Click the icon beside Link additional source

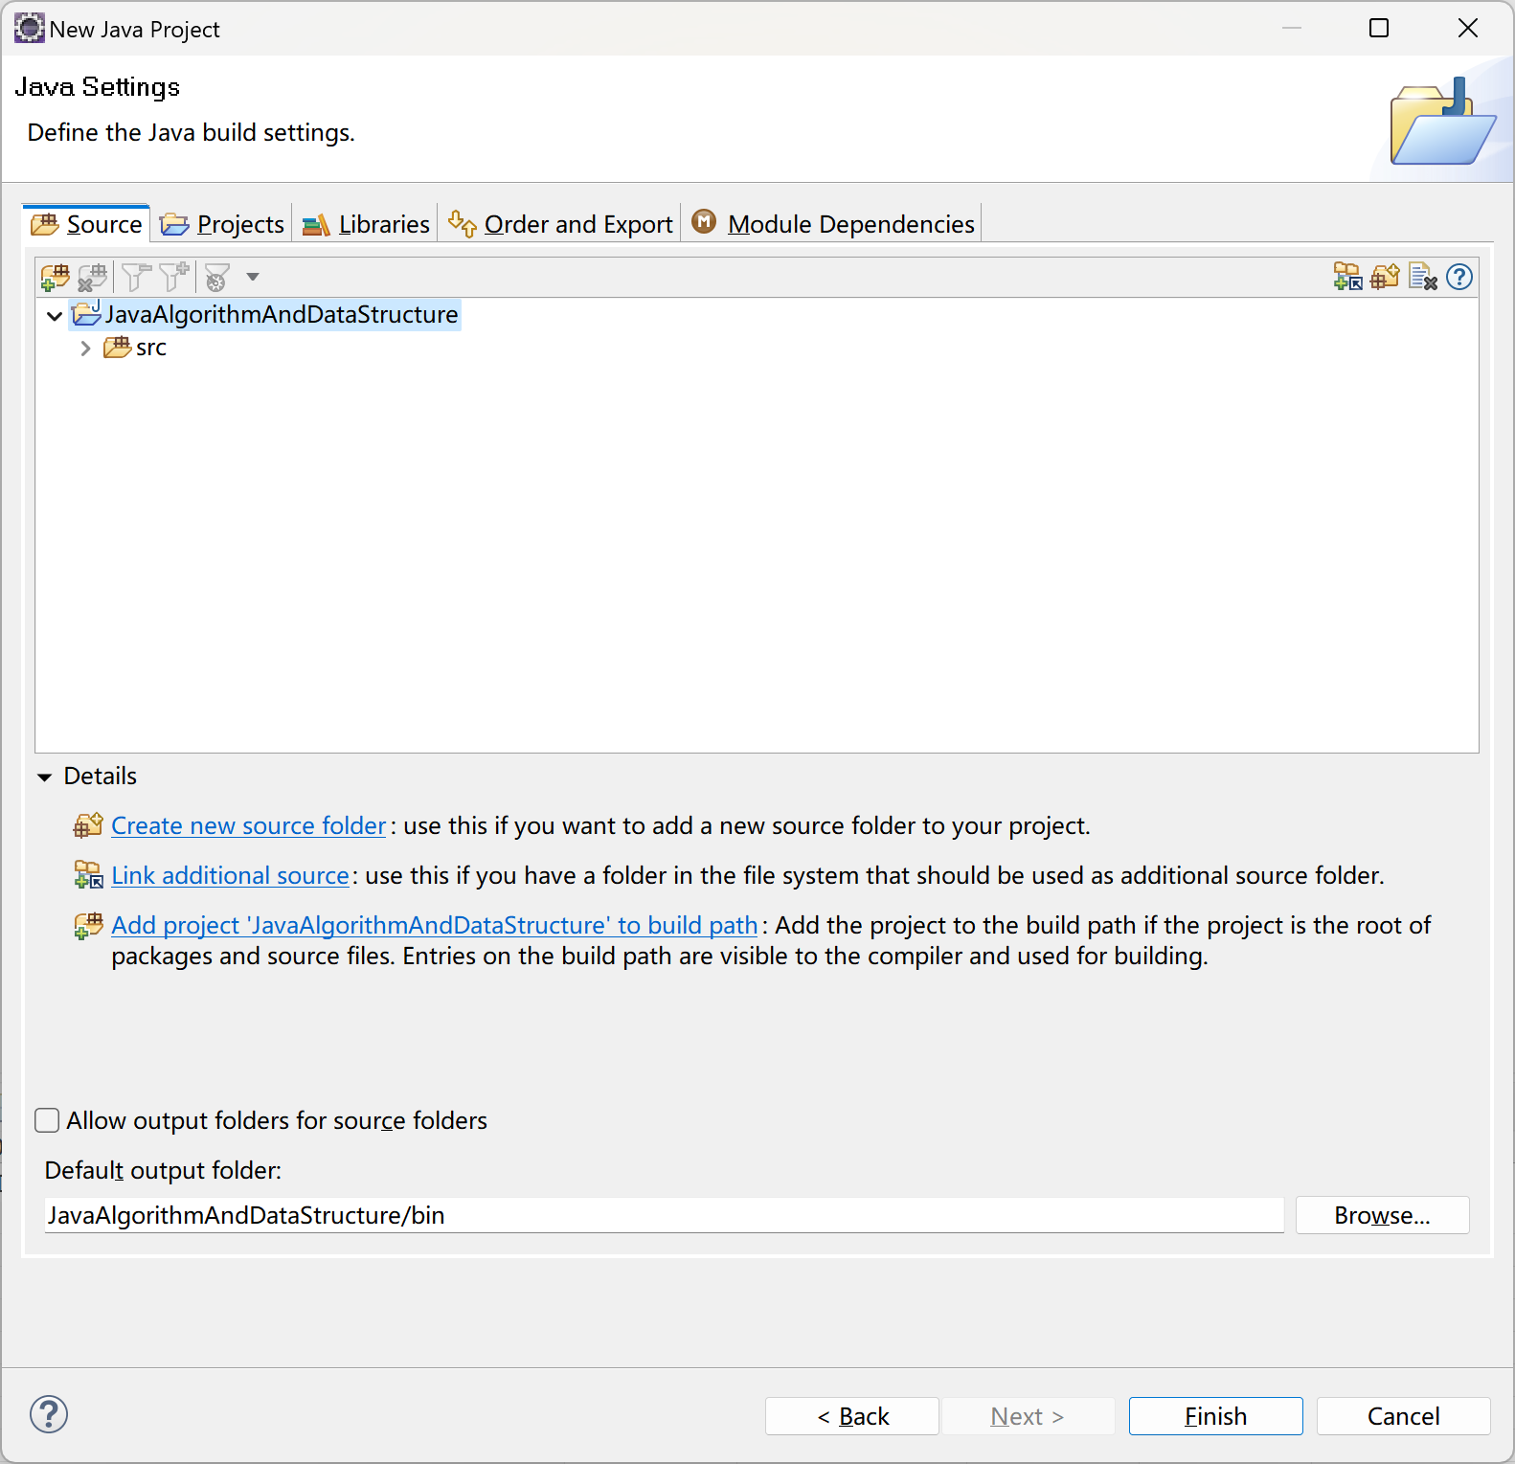click(88, 875)
